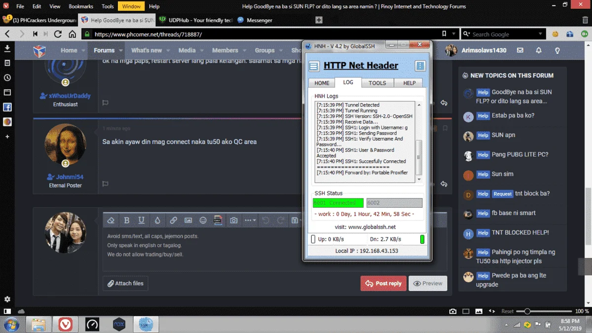The width and height of the screenshot is (592, 333).
Task: Insert link in reply editor
Action: (173, 220)
